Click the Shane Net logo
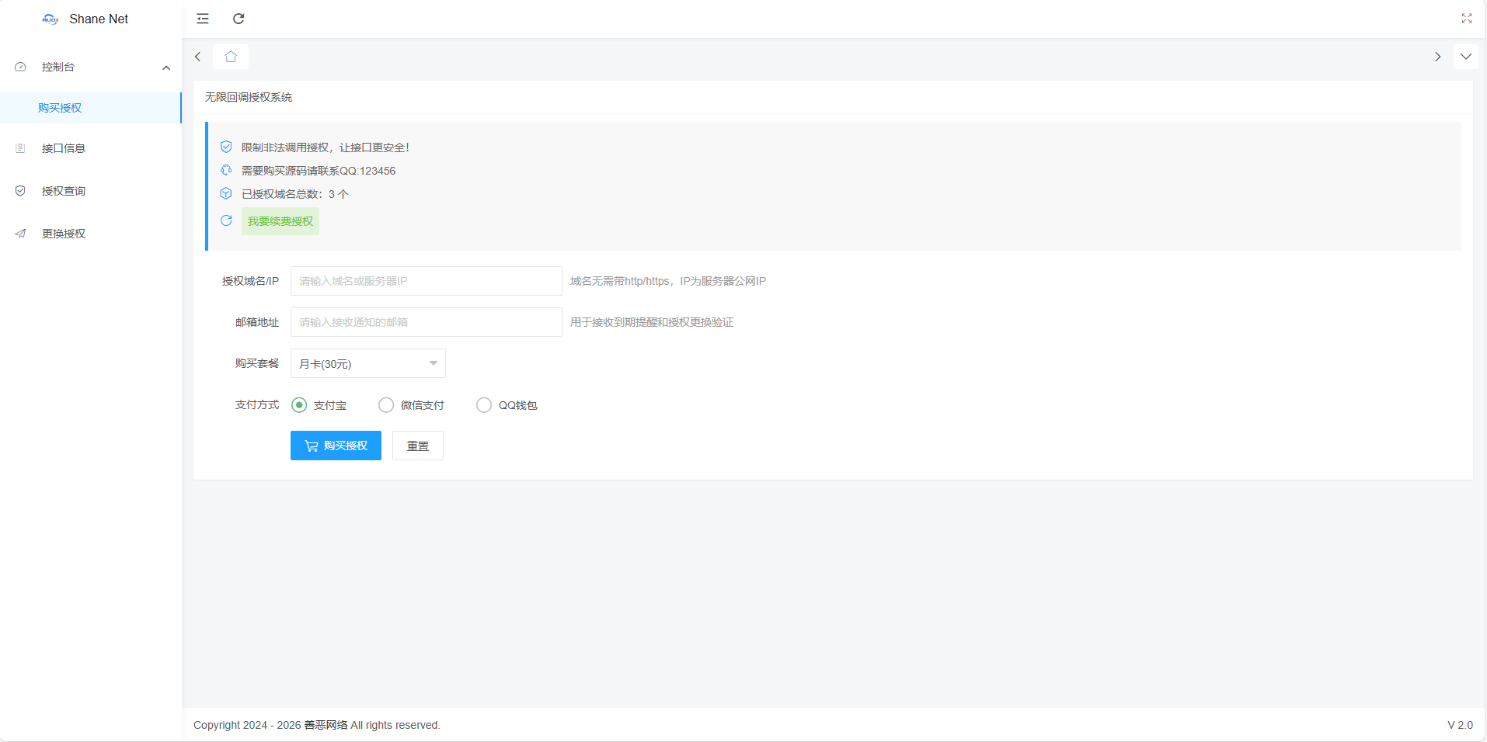The height and width of the screenshot is (742, 1487). tap(50, 19)
